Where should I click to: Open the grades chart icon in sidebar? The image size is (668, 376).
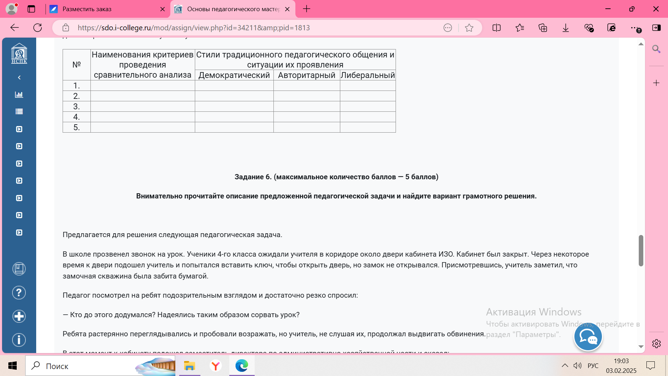click(x=19, y=94)
